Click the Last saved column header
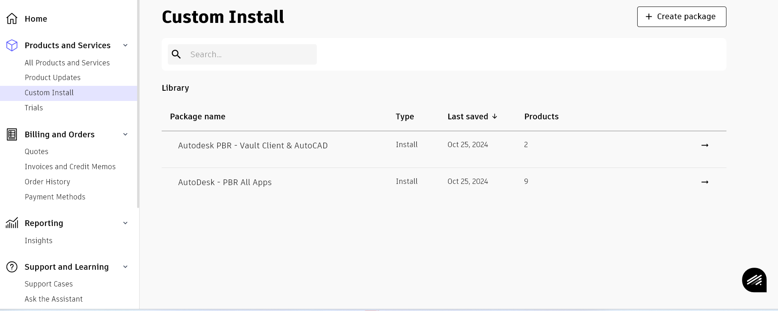The height and width of the screenshot is (311, 778). click(468, 116)
